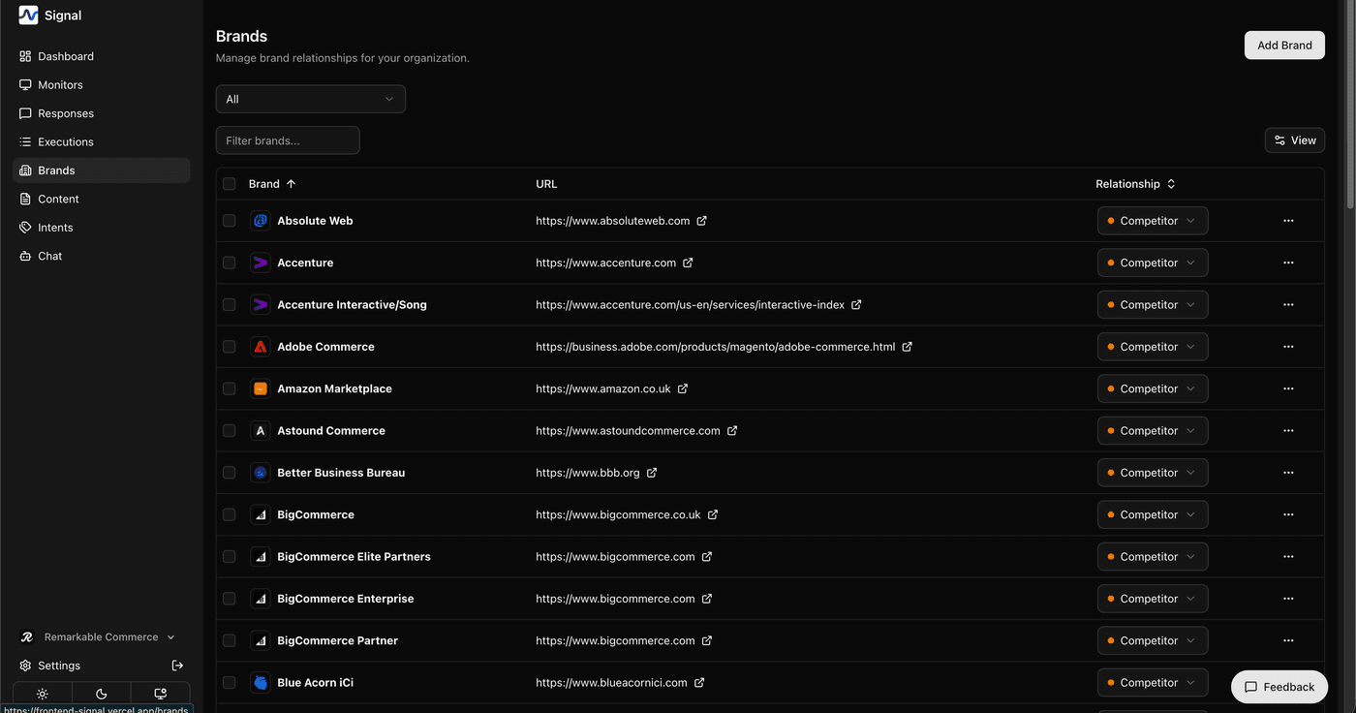Switch to dark theme moon icon

pos(102,694)
